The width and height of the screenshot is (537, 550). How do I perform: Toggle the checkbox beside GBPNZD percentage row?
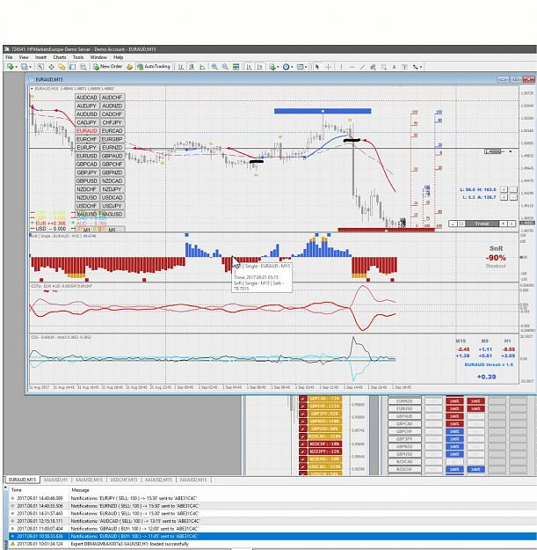[x=303, y=421]
